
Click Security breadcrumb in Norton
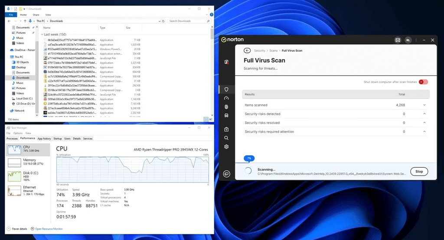[259, 51]
